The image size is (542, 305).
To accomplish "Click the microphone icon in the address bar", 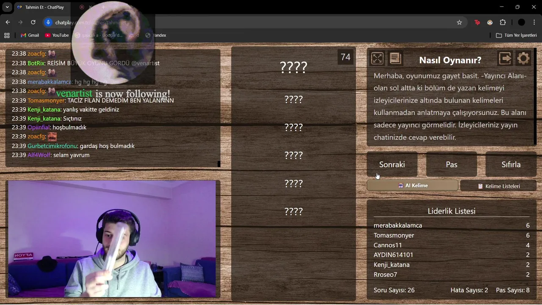I will click(48, 22).
